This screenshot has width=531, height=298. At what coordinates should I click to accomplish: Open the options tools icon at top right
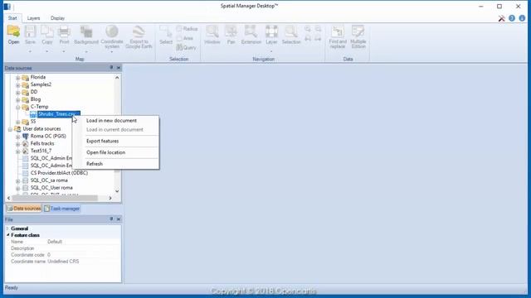coord(501,18)
